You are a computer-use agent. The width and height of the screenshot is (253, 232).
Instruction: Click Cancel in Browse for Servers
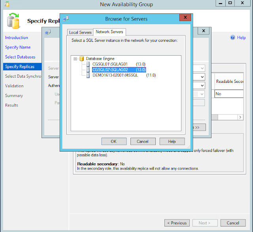143,141
